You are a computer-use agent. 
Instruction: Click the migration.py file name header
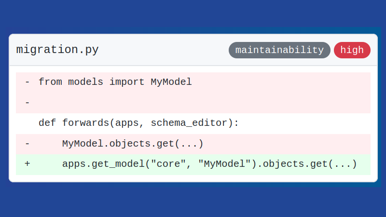pos(57,50)
